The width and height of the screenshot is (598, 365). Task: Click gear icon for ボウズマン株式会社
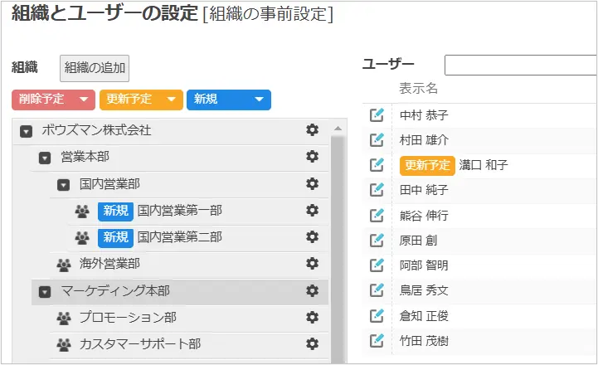tap(313, 129)
